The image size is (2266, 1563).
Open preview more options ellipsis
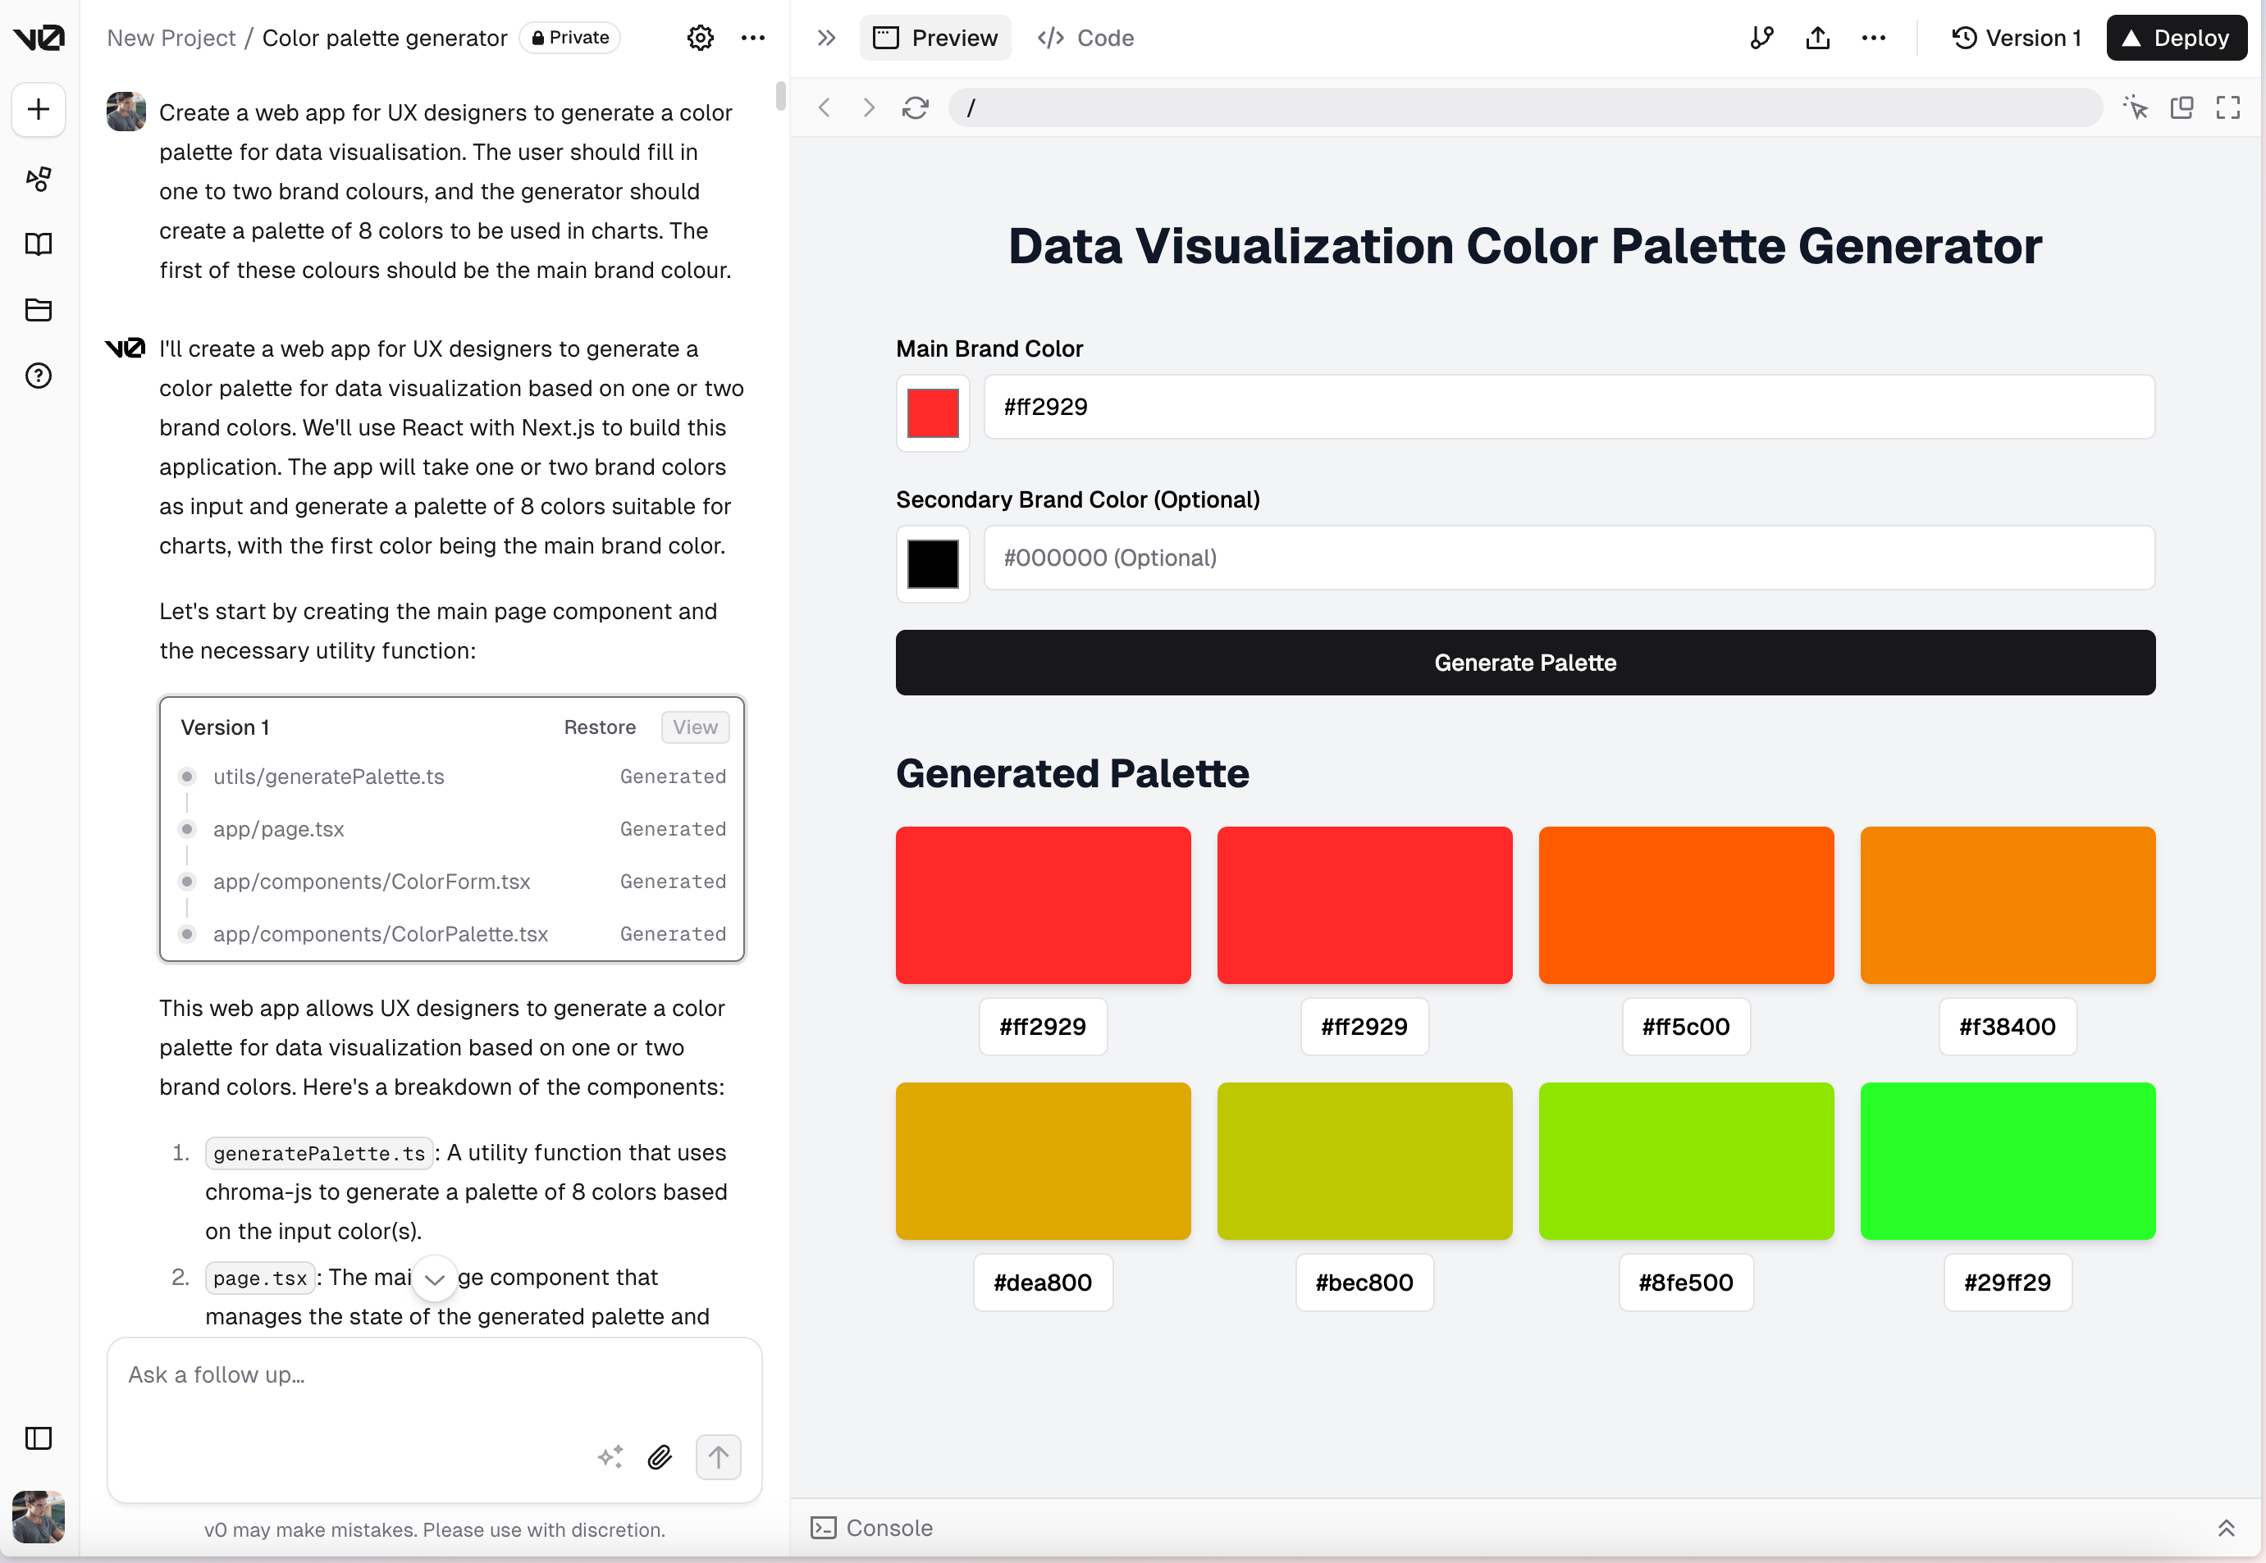click(1873, 39)
